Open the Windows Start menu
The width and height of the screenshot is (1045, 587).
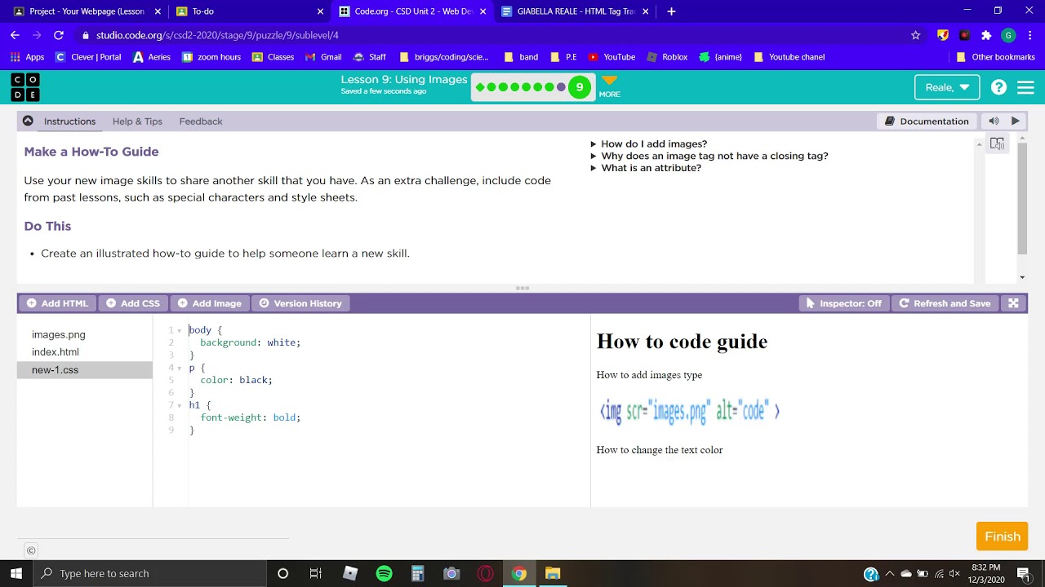tap(16, 573)
